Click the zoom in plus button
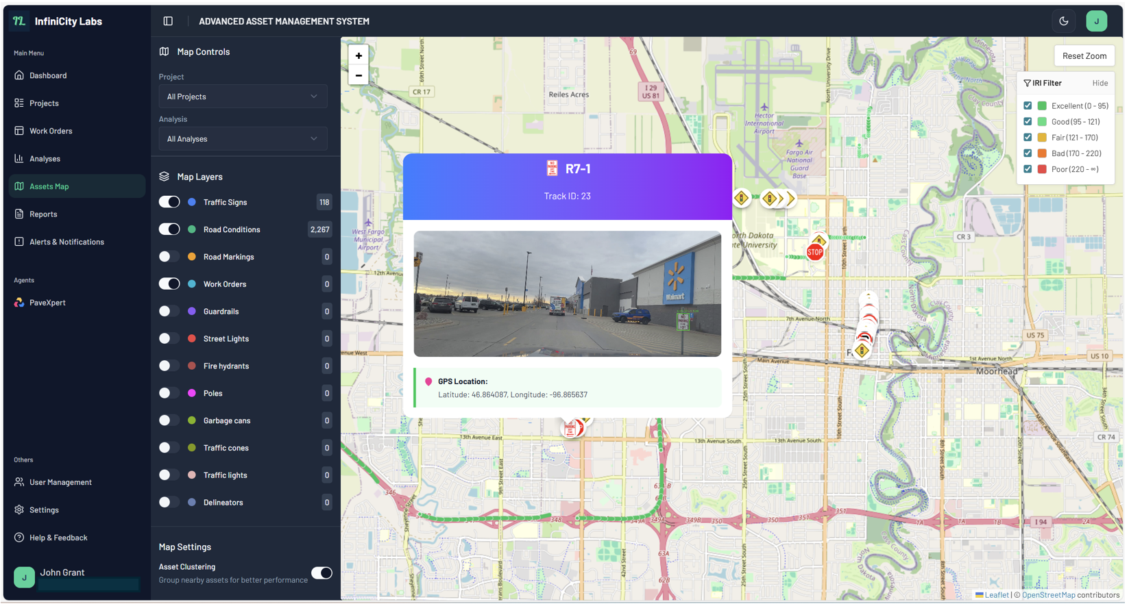 359,55
